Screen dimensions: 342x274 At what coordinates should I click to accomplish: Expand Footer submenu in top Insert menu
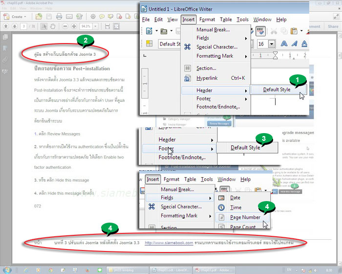[x=216, y=98]
